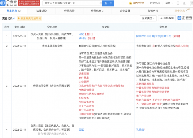This screenshot has height=138, width=193.
Task: Open 吕斌 link in legal representative row
Action: coord(81,130)
